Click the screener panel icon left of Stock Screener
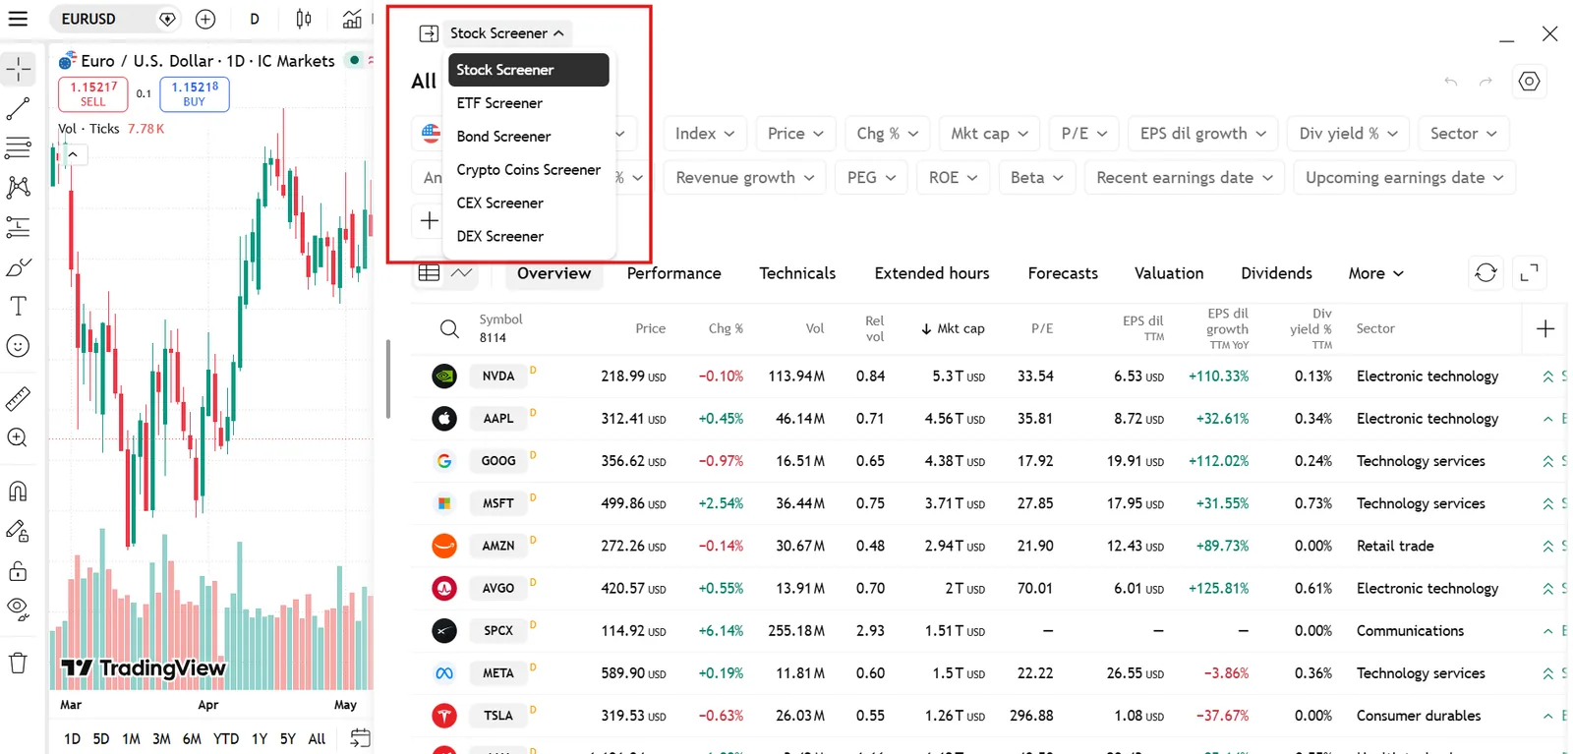Image resolution: width=1573 pixels, height=754 pixels. click(x=429, y=33)
